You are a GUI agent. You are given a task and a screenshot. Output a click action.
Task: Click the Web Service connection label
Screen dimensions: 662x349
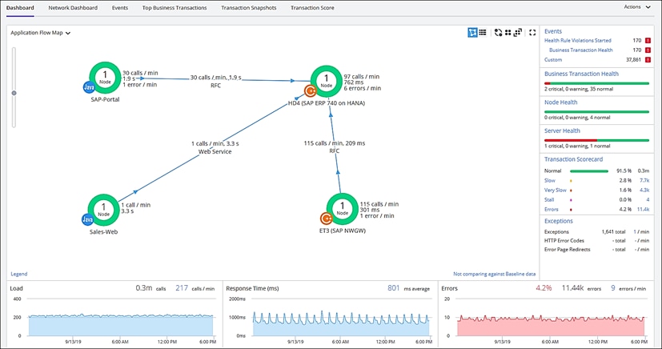[215, 148]
